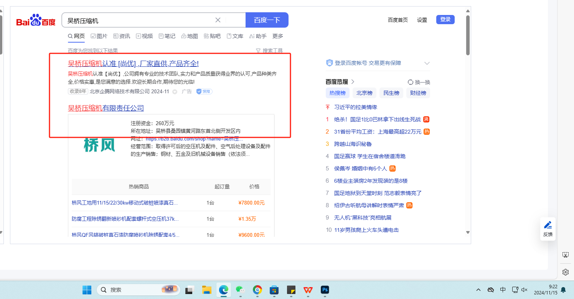Click the settings gear at bottom right
Viewport: 574px width, 299px height.
click(x=565, y=272)
